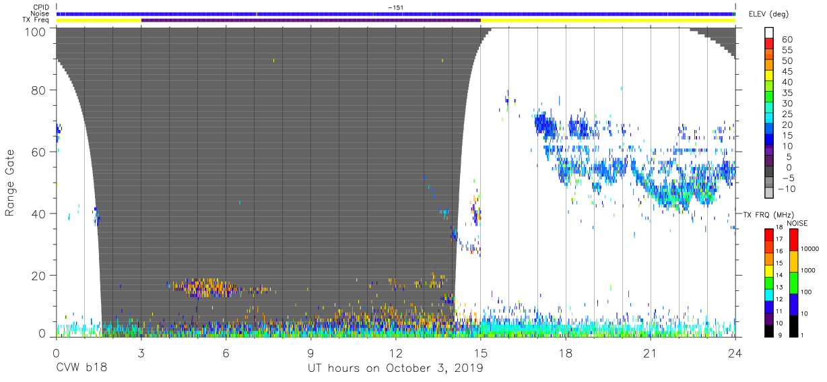Click ELEV legend value "35"

point(786,94)
